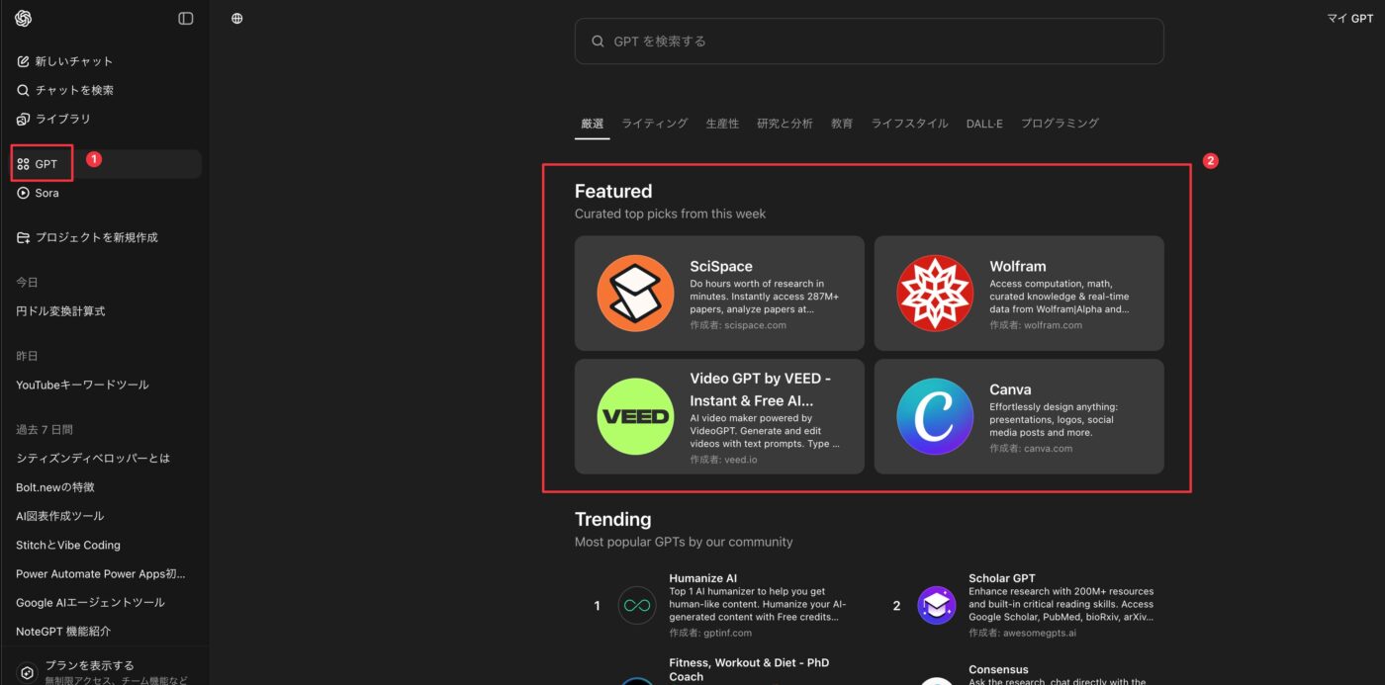Click the ChatGPT logo icon
This screenshot has height=685, width=1385.
tap(24, 18)
